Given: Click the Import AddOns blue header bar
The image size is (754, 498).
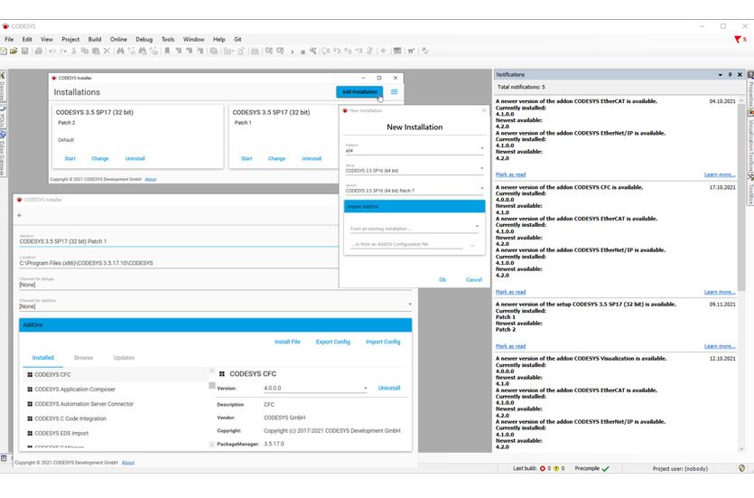Looking at the screenshot, I should [x=414, y=207].
